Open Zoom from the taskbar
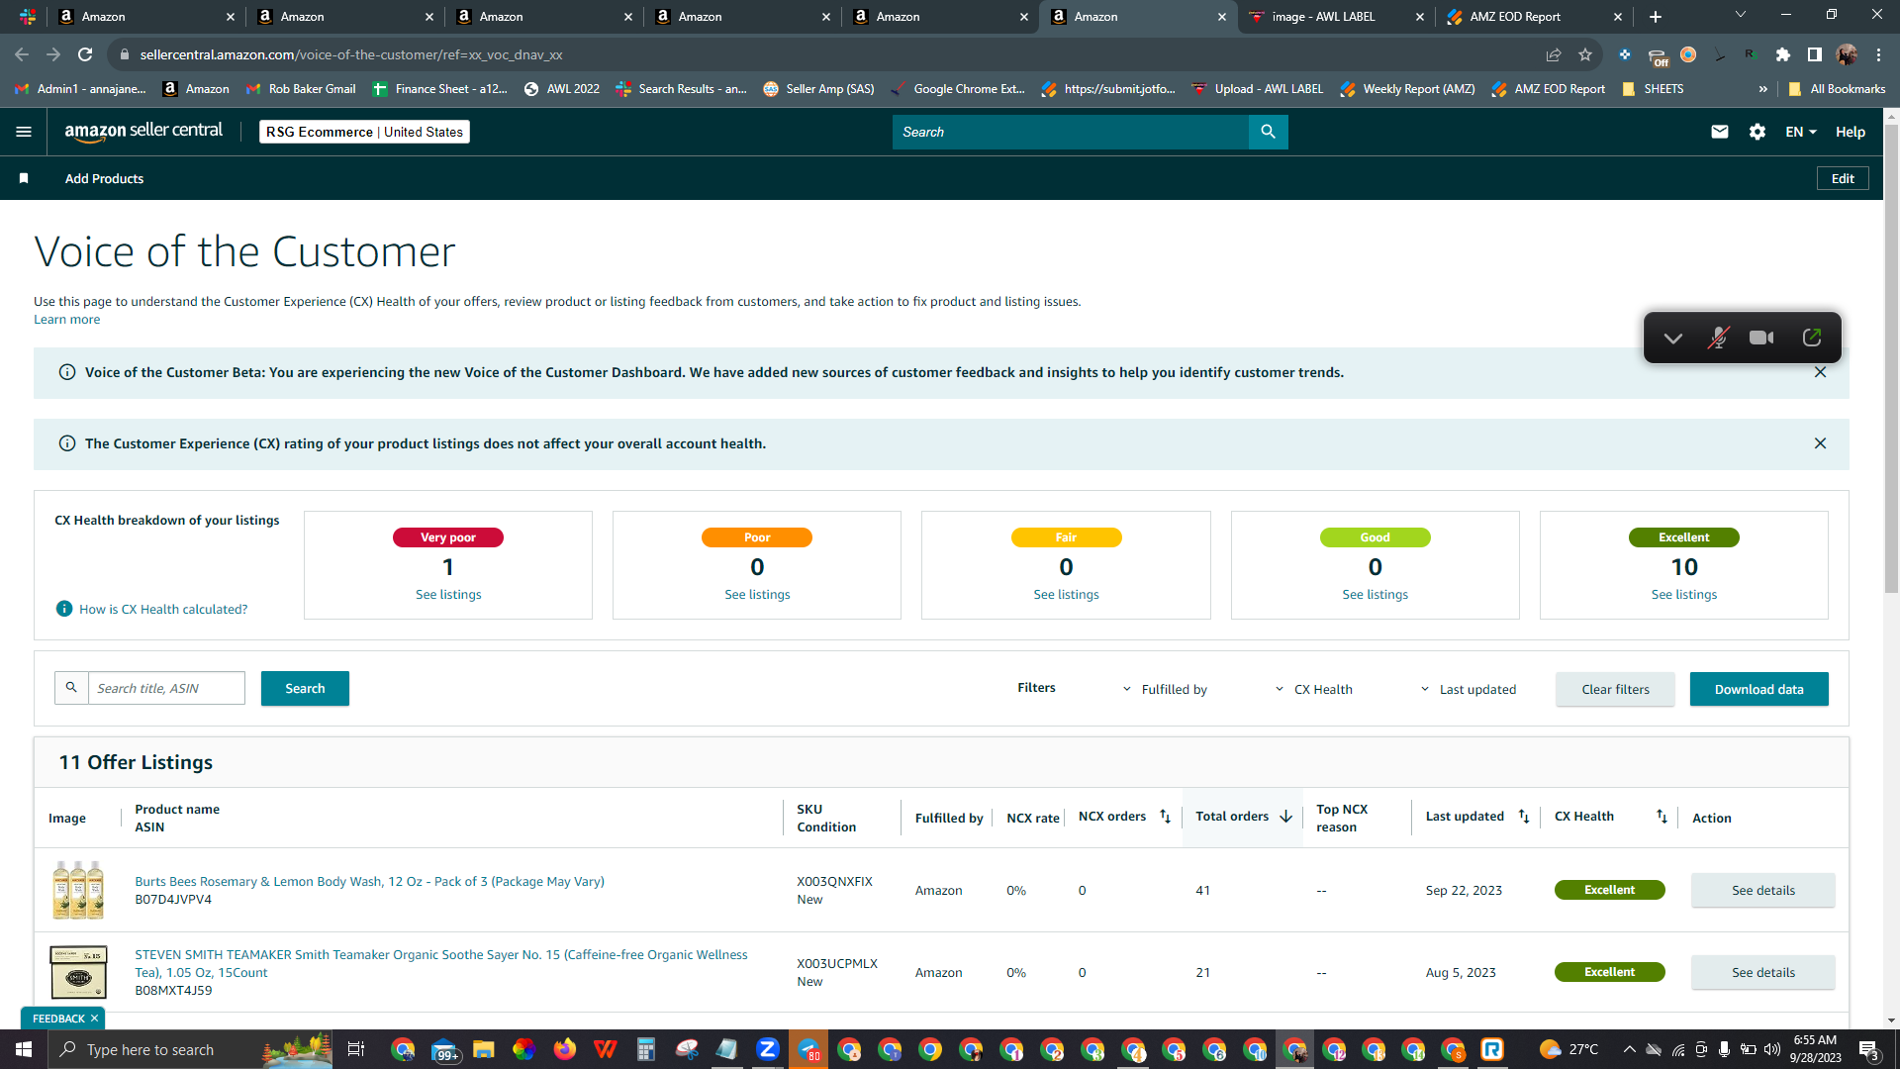The image size is (1900, 1069). [x=767, y=1049]
